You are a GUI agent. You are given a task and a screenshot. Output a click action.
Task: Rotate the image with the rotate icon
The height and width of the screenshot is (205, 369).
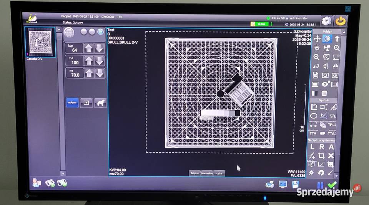(x=316, y=66)
